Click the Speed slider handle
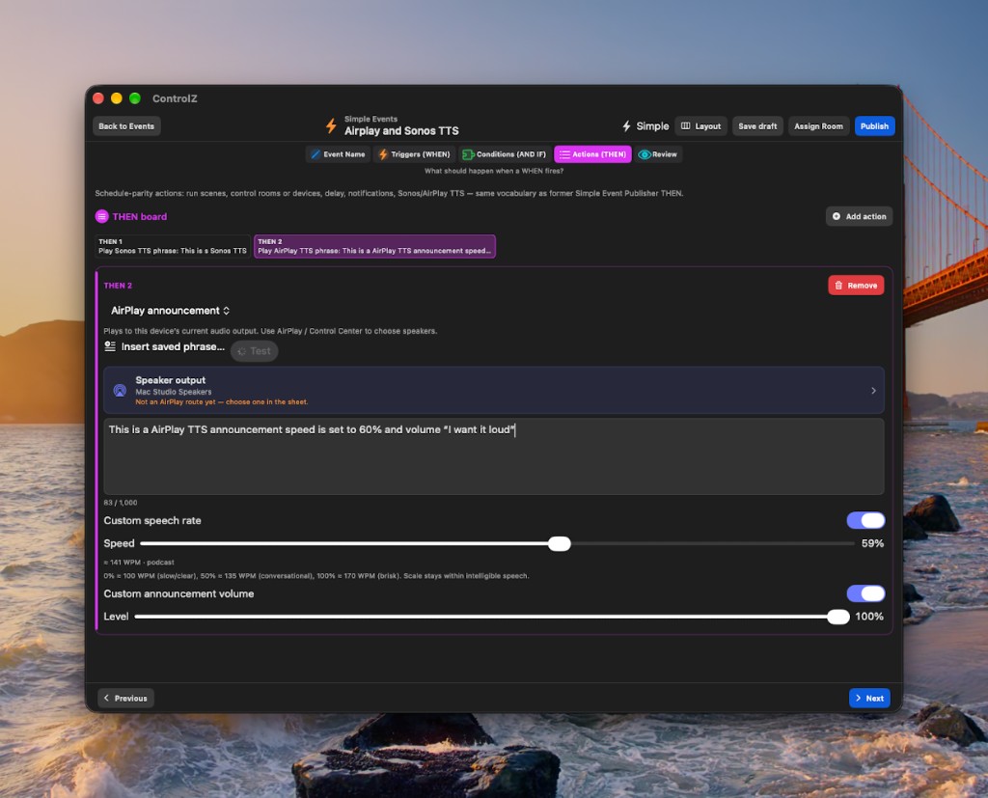 tap(559, 543)
